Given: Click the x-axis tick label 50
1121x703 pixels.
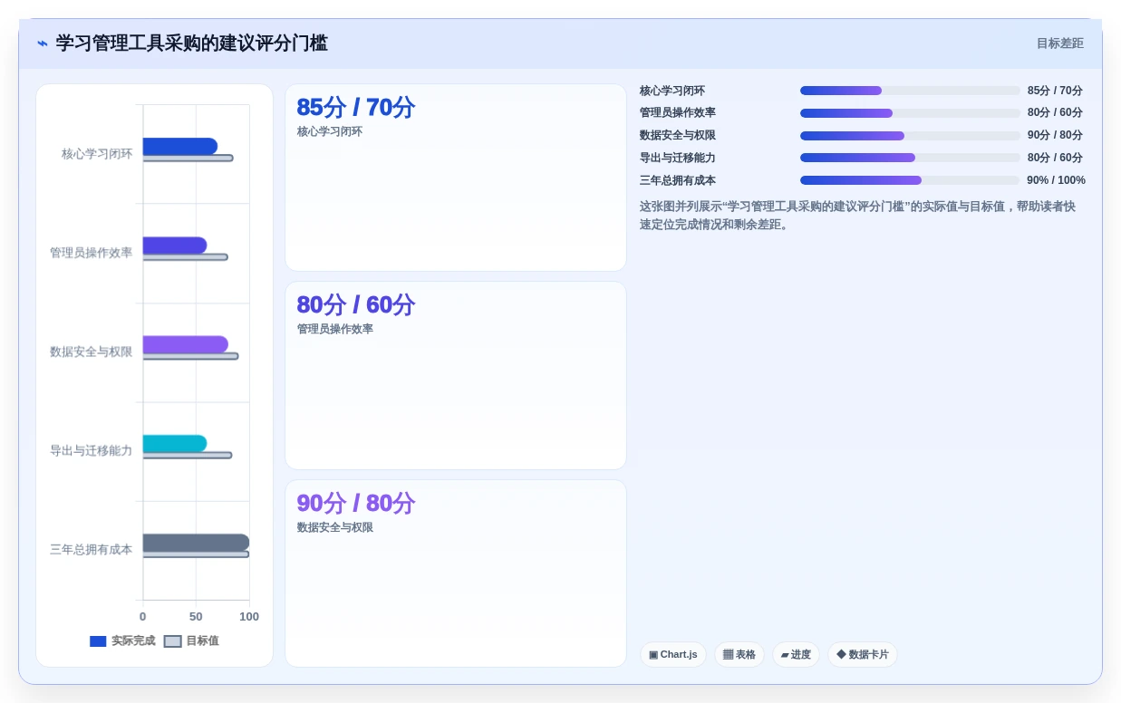Looking at the screenshot, I should pyautogui.click(x=196, y=617).
